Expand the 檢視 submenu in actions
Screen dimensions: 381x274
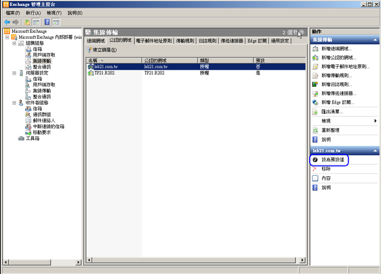tap(375, 121)
